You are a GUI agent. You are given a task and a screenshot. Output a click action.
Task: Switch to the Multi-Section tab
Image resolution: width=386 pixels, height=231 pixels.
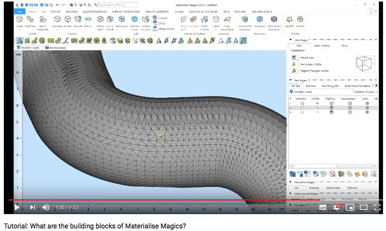[x=322, y=46]
